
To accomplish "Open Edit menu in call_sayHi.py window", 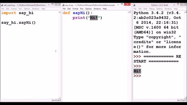I will click(x=8, y=9).
